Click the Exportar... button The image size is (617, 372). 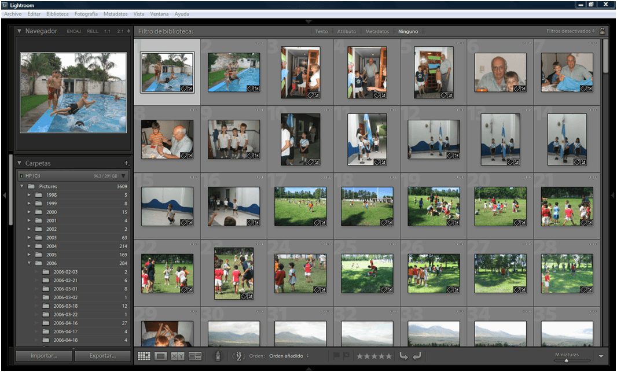click(102, 356)
